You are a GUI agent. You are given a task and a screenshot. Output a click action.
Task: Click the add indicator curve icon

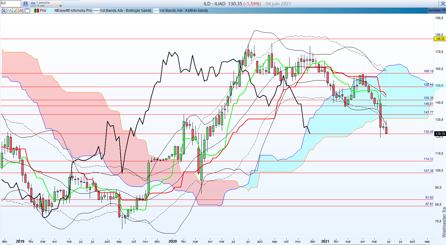pos(10,11)
